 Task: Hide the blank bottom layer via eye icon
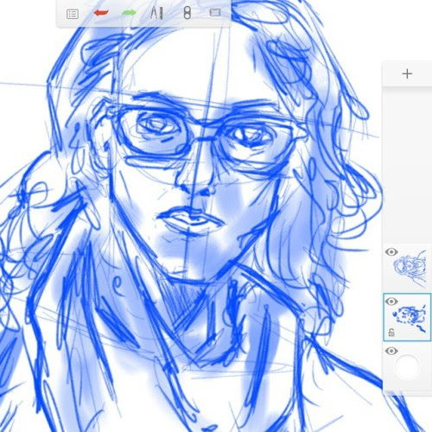click(391, 351)
